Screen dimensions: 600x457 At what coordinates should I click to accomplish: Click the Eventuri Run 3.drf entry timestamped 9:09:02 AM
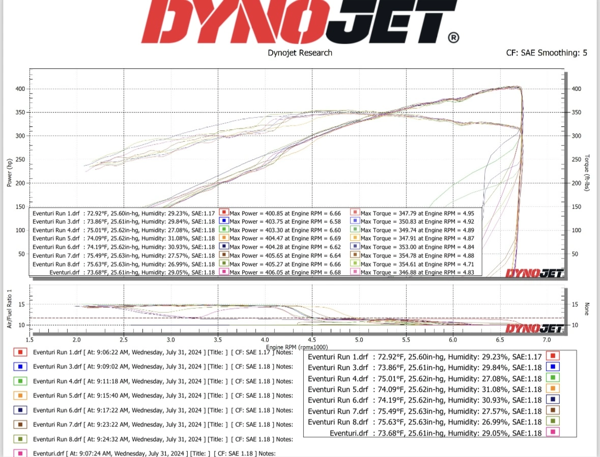pos(163,367)
